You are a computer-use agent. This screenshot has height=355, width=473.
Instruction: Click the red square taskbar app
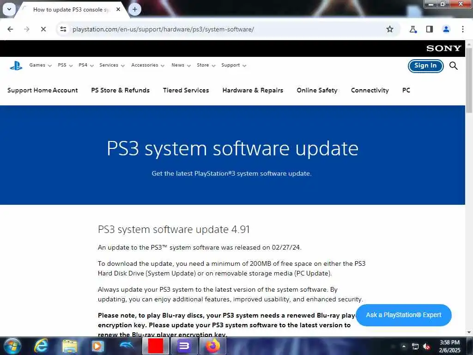click(x=155, y=346)
